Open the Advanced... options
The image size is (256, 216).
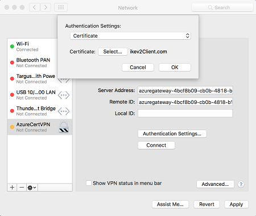pyautogui.click(x=215, y=184)
